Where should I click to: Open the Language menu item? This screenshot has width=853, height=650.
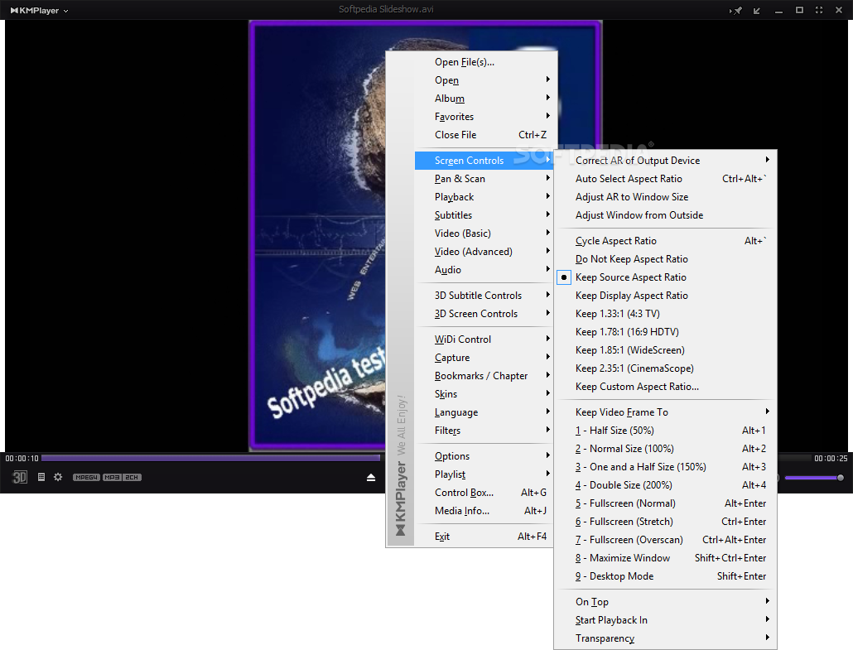click(484, 412)
